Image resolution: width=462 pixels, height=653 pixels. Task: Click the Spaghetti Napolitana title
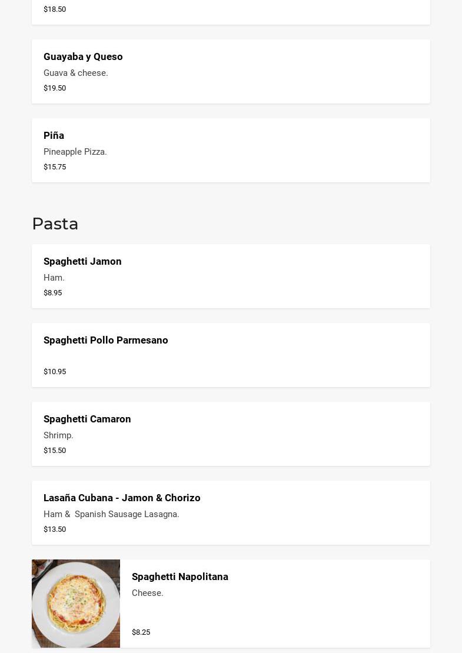[180, 577]
